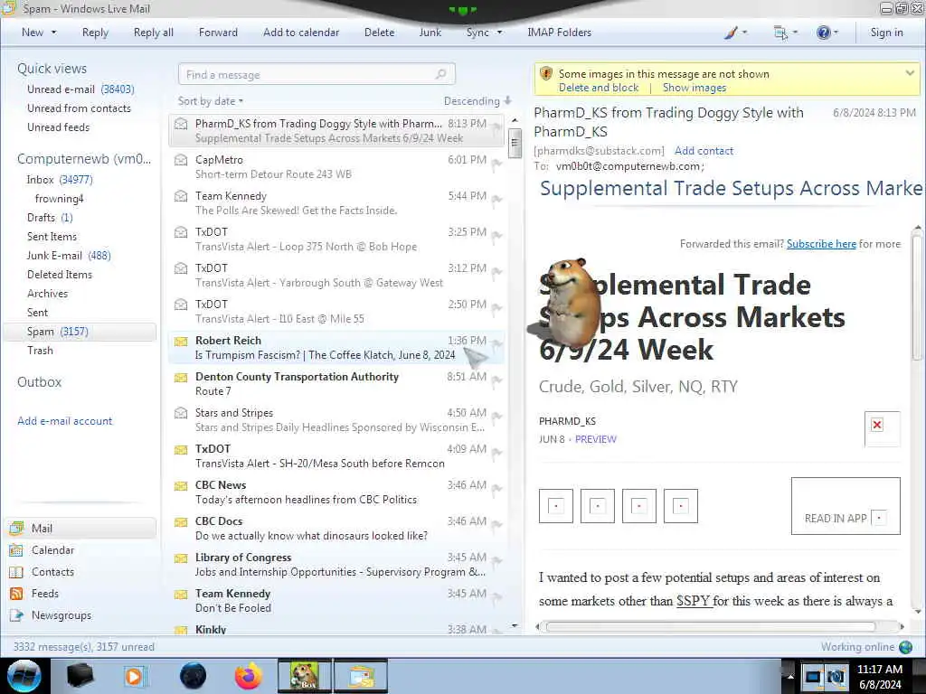Open the blue Help icon
Viewport: 926px width, 694px height.
coord(823,33)
